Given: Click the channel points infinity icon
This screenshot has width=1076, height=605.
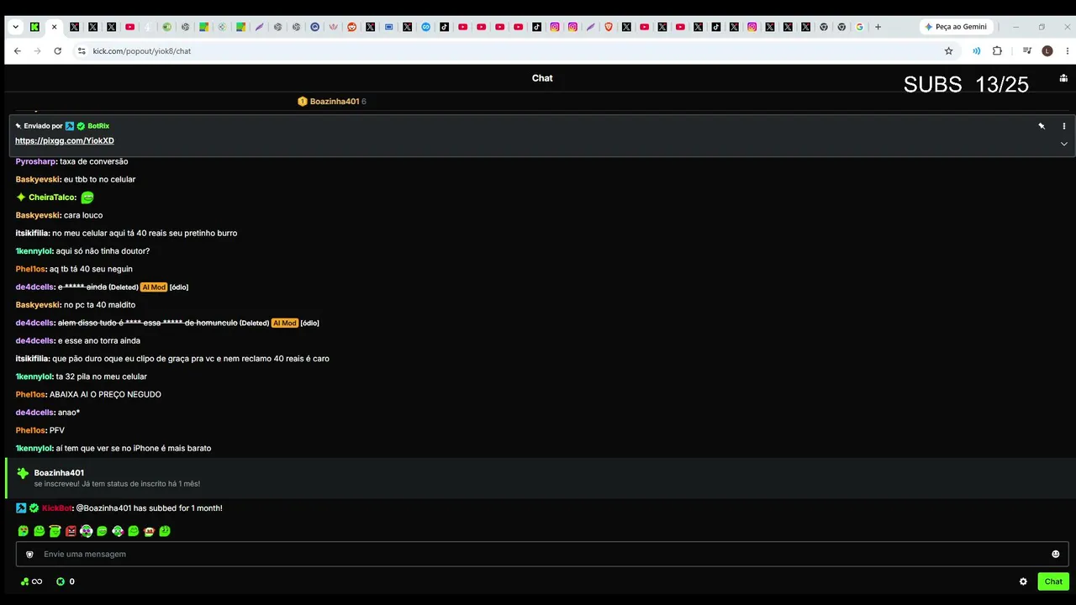Looking at the screenshot, I should tap(37, 581).
